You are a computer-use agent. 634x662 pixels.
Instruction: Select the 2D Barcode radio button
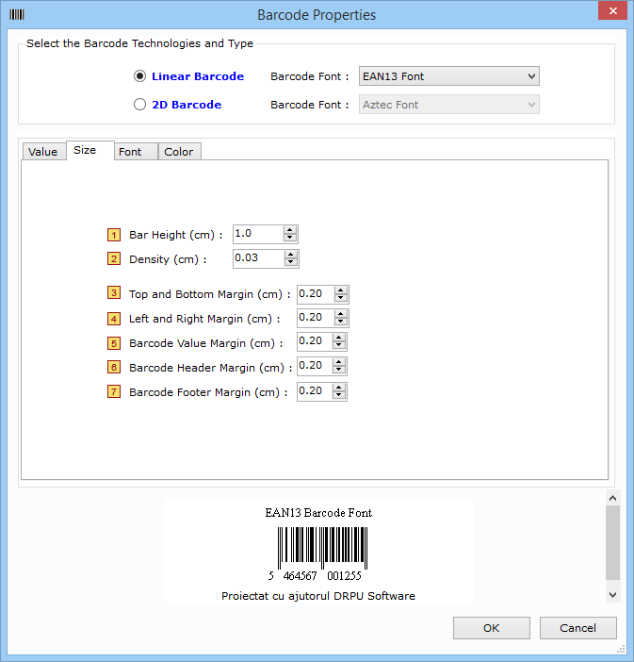pos(139,105)
